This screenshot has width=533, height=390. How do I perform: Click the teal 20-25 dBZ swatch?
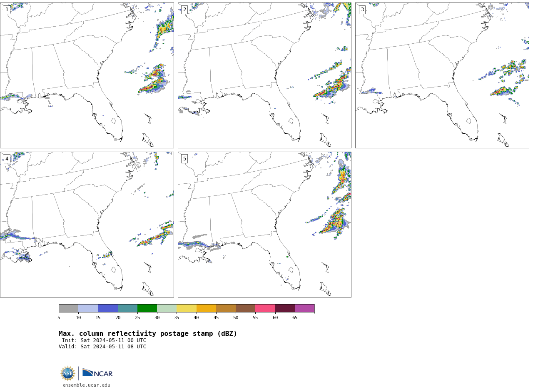[127, 308]
